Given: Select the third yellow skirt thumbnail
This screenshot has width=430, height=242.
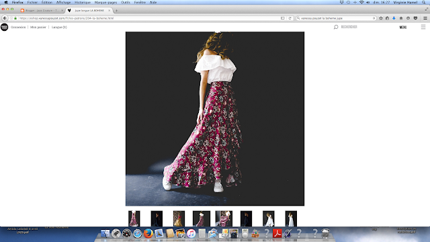Looking at the screenshot, I should [179, 218].
